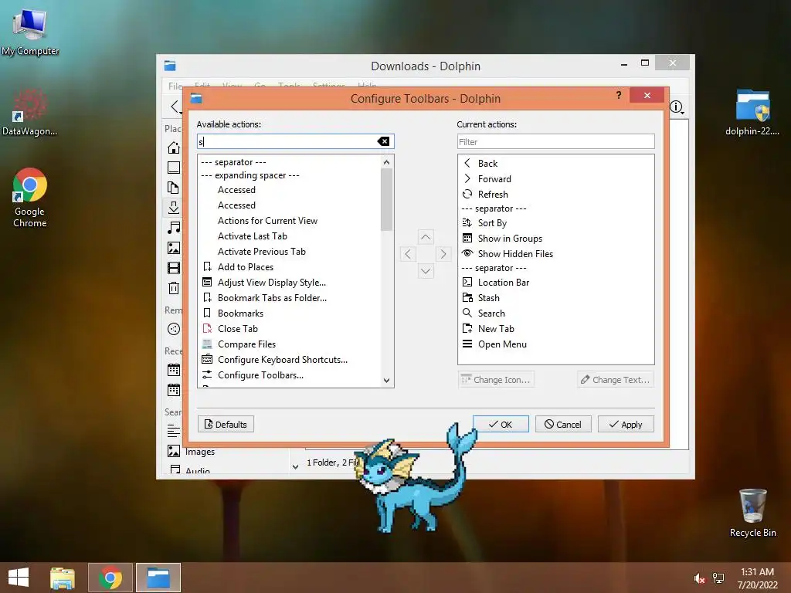Click scrollbar up arrow in Available actions
The image size is (791, 593).
point(386,162)
